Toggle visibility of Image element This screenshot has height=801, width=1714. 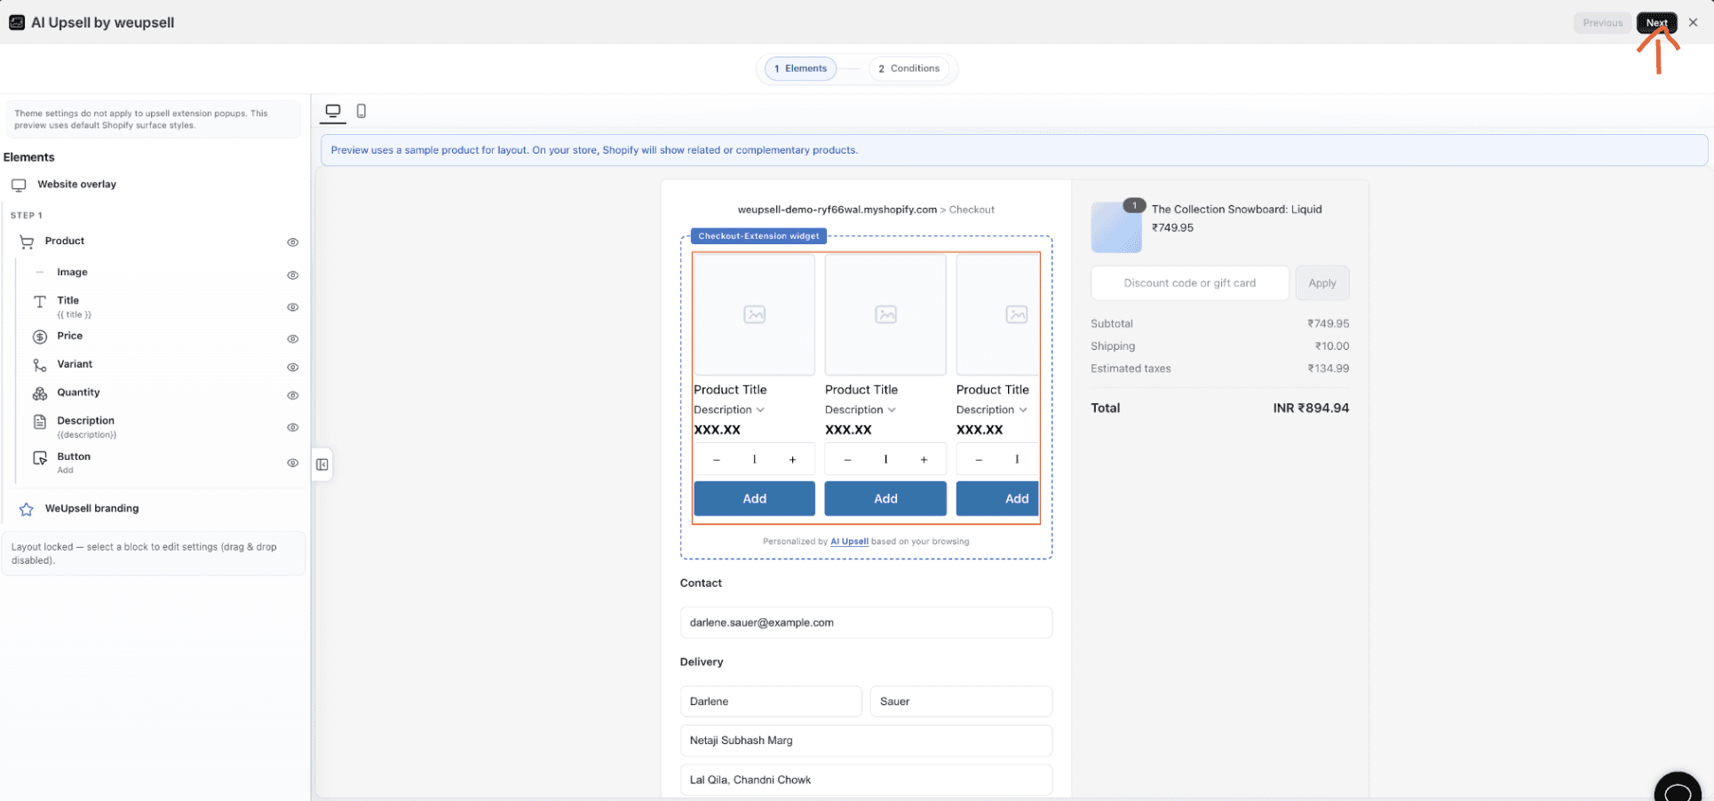click(x=292, y=275)
